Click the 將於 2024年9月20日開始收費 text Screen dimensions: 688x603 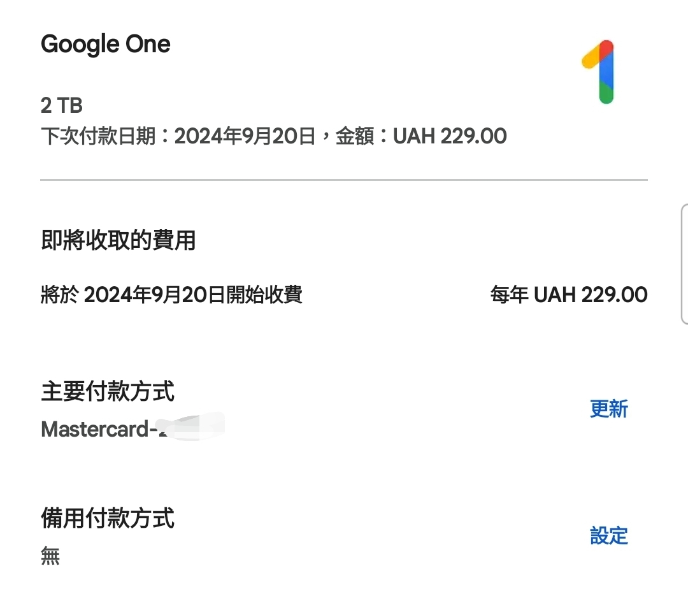coord(171,294)
